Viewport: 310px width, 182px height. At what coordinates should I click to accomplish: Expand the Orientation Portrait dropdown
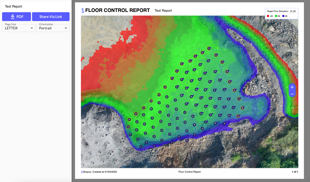(x=53, y=28)
